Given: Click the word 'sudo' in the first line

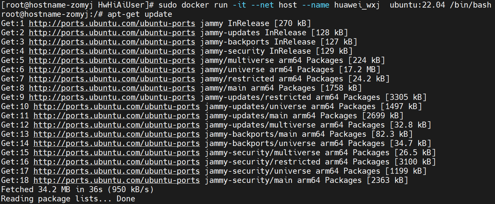Looking at the screenshot, I should pyautogui.click(x=168, y=5).
